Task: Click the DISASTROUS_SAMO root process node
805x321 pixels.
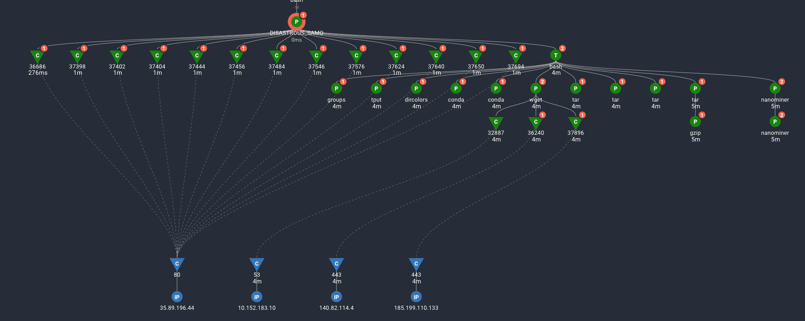Action: 296,22
